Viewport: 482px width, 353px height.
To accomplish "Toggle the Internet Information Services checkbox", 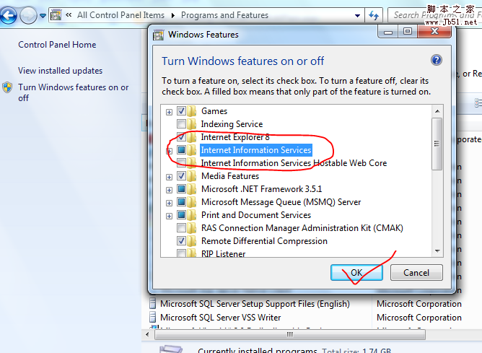I will click(181, 149).
